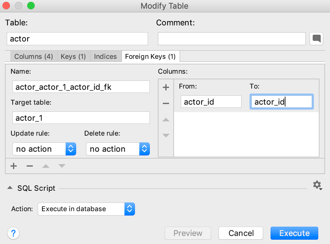The image size is (330, 244).
Task: Click the down arrow in the Columns panel
Action: pos(166,135)
